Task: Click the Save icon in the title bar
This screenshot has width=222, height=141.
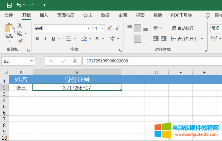Action: coord(9,5)
